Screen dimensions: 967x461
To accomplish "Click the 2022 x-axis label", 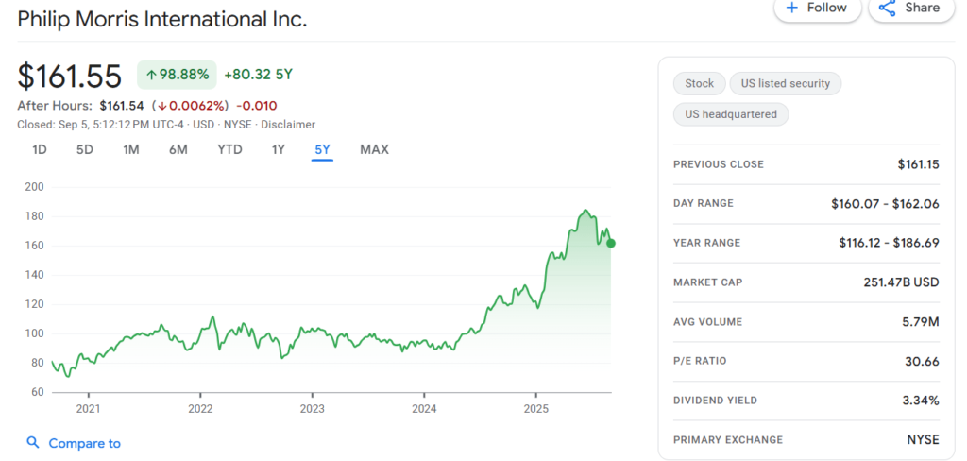I will click(x=200, y=408).
